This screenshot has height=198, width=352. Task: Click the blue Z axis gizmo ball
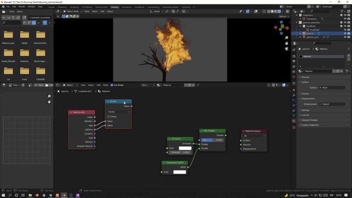pos(281,22)
